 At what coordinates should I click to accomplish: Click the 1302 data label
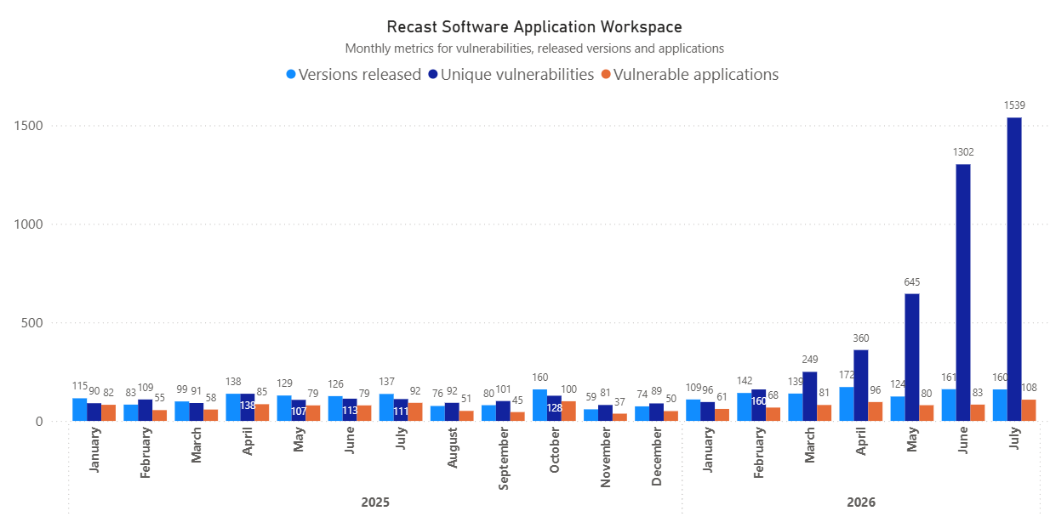(x=963, y=152)
